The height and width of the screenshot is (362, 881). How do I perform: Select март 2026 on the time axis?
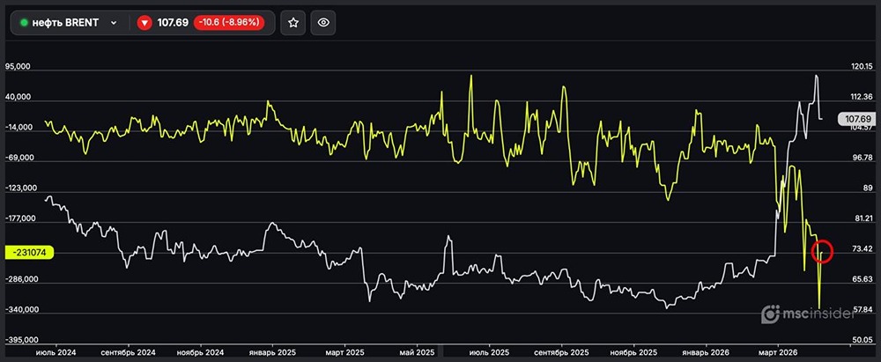click(778, 351)
